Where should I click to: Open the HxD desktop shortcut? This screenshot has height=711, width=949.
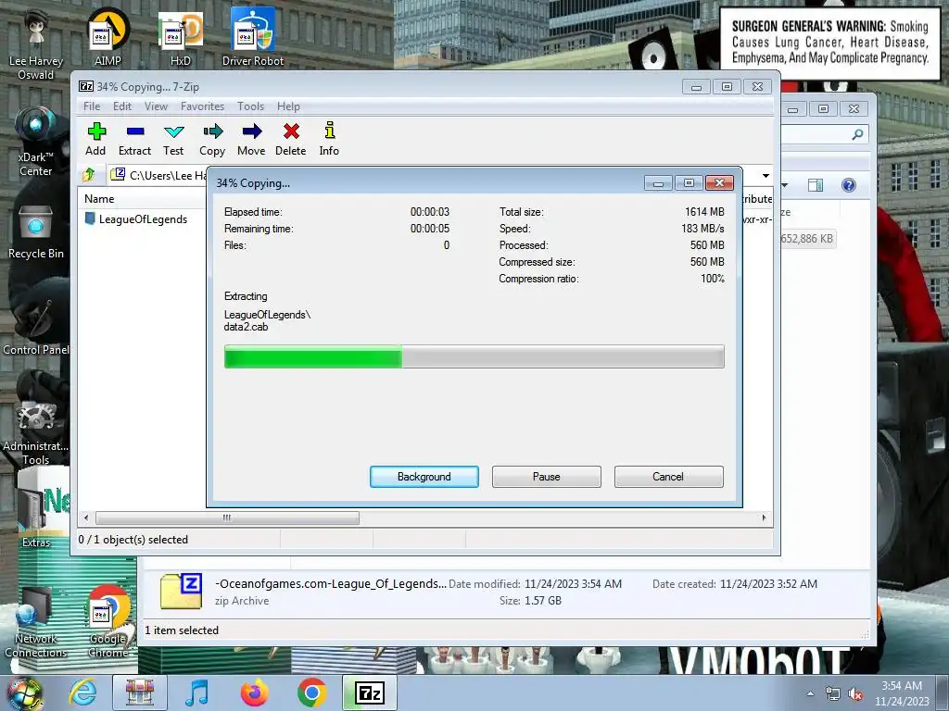coord(181,37)
